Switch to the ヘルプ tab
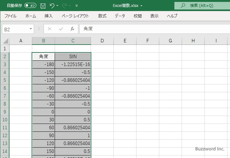Image resolution: width=230 pixels, height=158 pixels. (172, 16)
